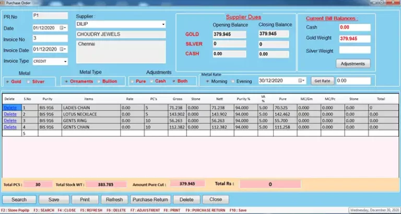Click pure weight 111.258 cell
The height and width of the screenshot is (214, 401).
285,127
